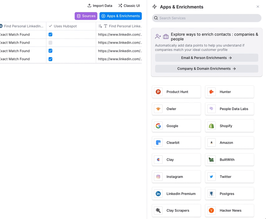
Task: Click the Sources button
Action: tap(86, 16)
